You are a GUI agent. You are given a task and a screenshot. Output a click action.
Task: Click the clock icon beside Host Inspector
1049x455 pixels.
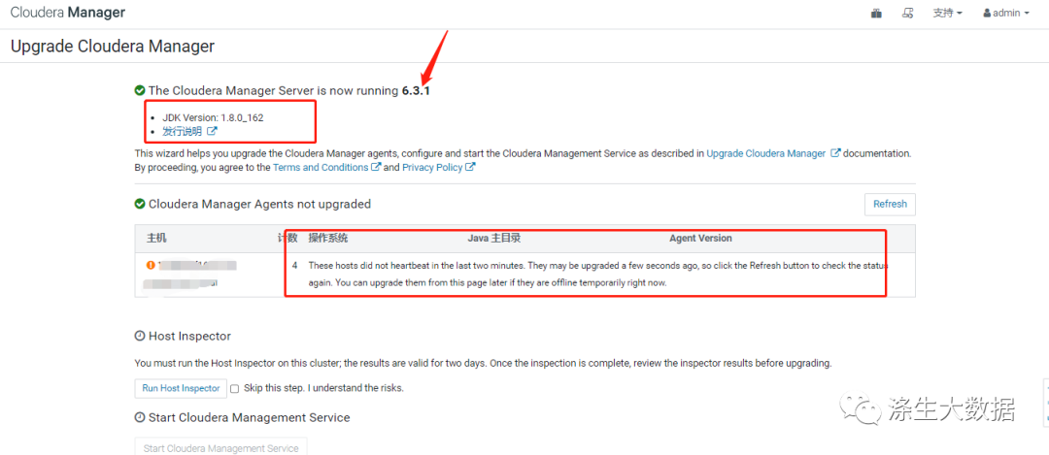point(140,336)
